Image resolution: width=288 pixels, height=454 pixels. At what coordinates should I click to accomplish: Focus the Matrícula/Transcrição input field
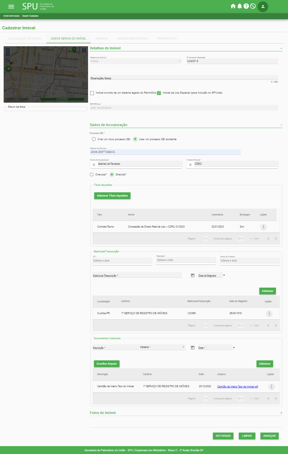point(137,276)
